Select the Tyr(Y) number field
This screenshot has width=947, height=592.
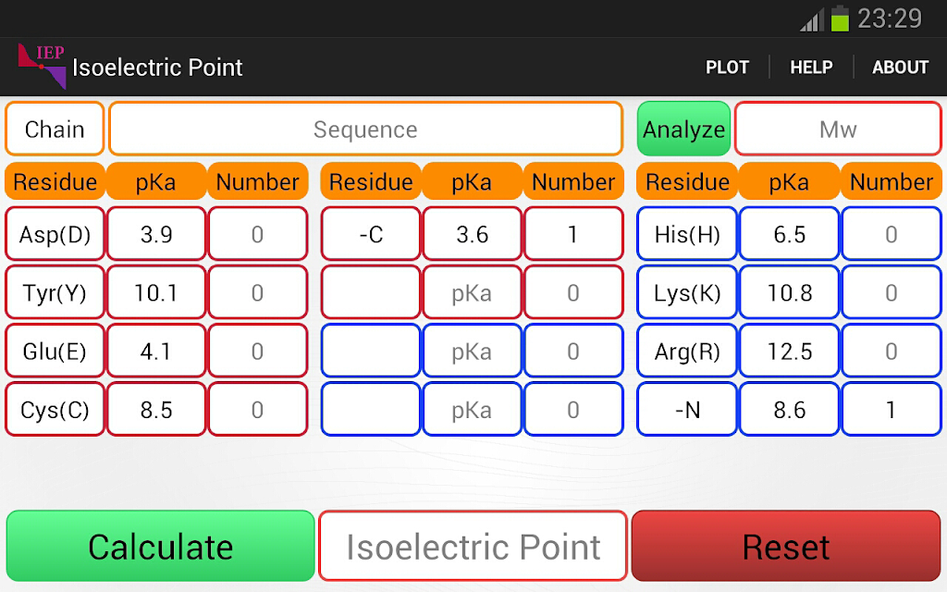[x=257, y=292]
